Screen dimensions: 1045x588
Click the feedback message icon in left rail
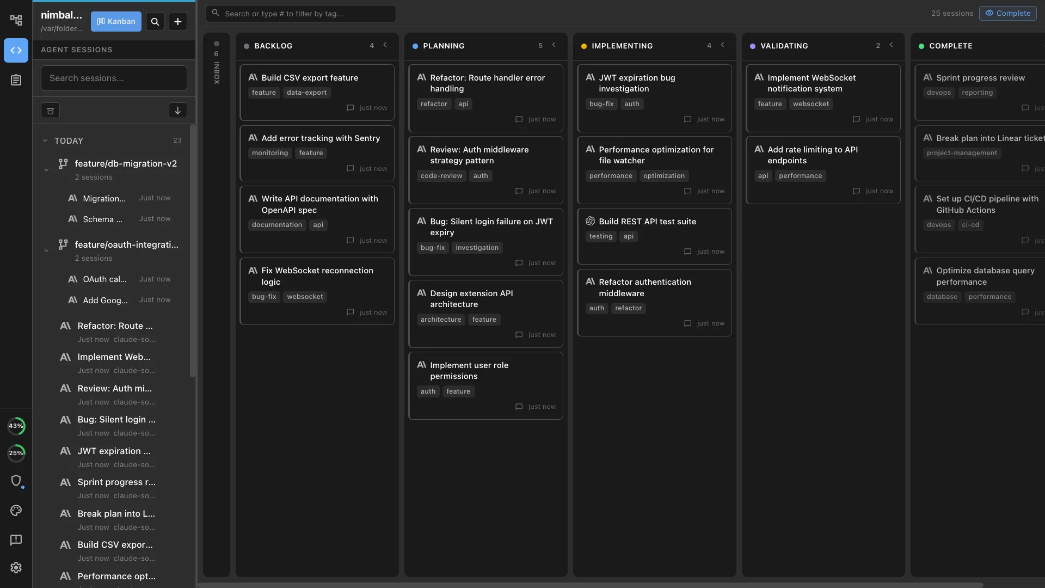16,540
